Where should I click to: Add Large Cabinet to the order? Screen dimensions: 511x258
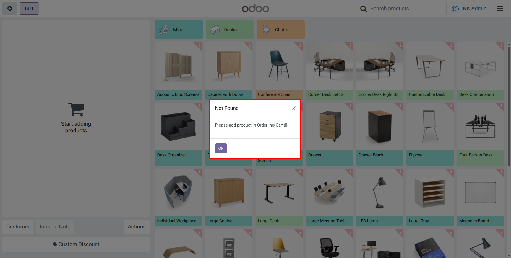click(x=229, y=197)
